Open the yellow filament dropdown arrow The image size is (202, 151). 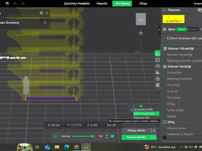[x=181, y=21]
